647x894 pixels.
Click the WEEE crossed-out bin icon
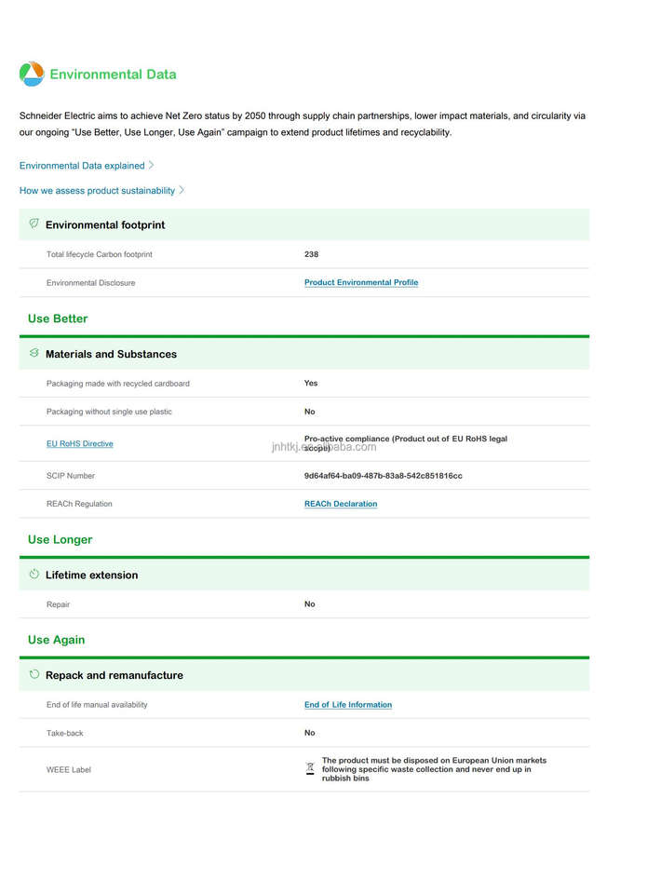[310, 768]
